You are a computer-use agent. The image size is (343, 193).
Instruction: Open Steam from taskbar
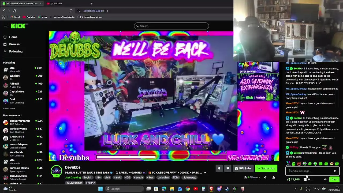[x=227, y=189]
